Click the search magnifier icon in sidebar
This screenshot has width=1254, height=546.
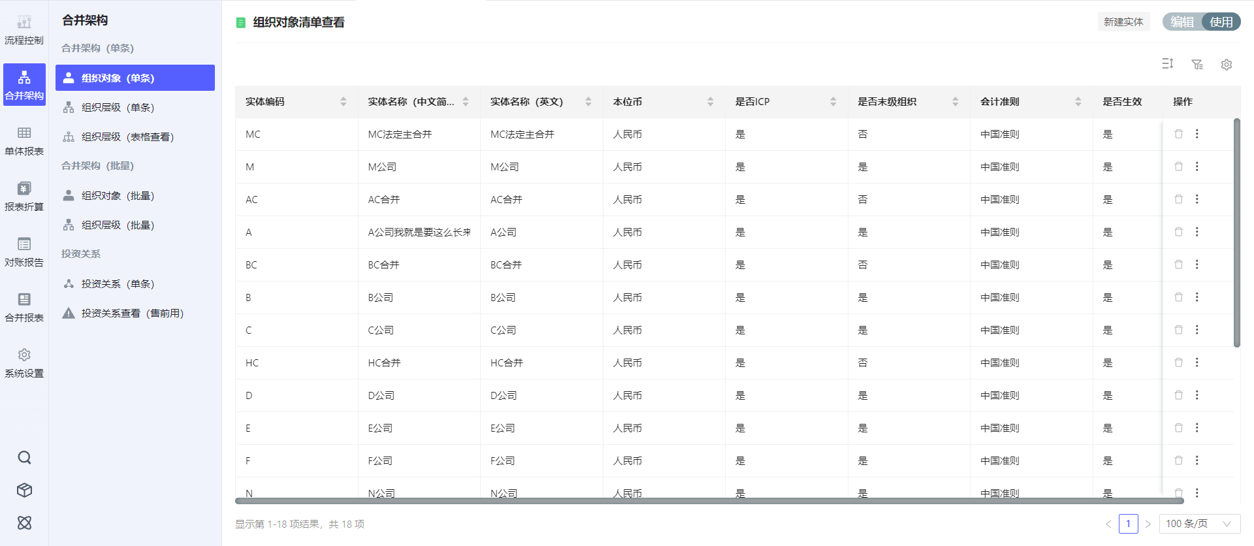click(24, 457)
